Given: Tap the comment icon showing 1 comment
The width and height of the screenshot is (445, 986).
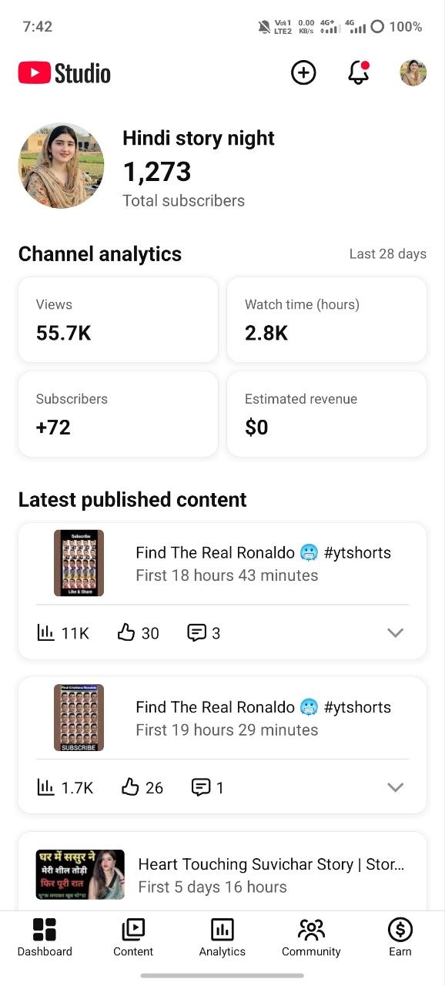Looking at the screenshot, I should (201, 787).
